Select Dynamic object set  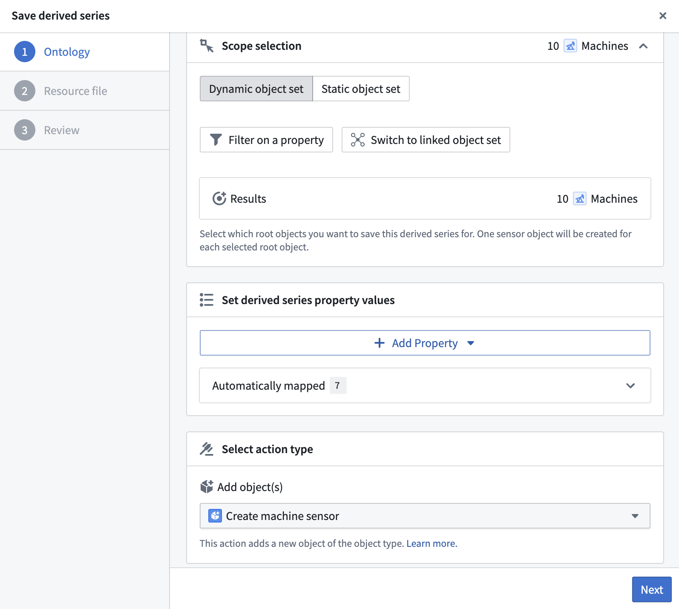256,89
